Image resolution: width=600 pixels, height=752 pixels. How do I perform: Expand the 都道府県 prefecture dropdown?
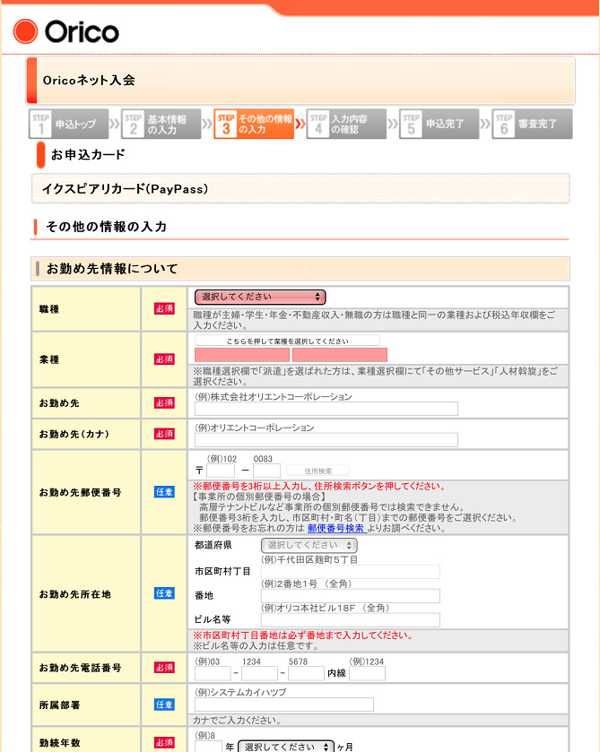(309, 545)
